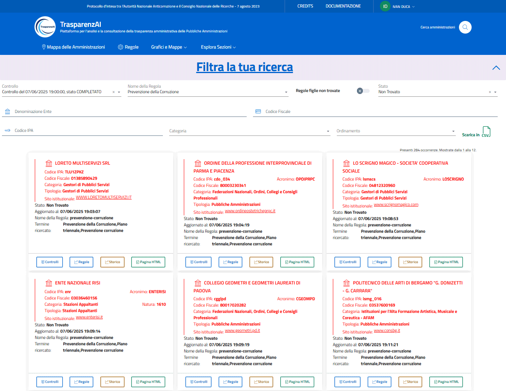Click building icon beside LO SCRIGNO MAGICO
Screen dimensions: 506x391
pos(347,163)
